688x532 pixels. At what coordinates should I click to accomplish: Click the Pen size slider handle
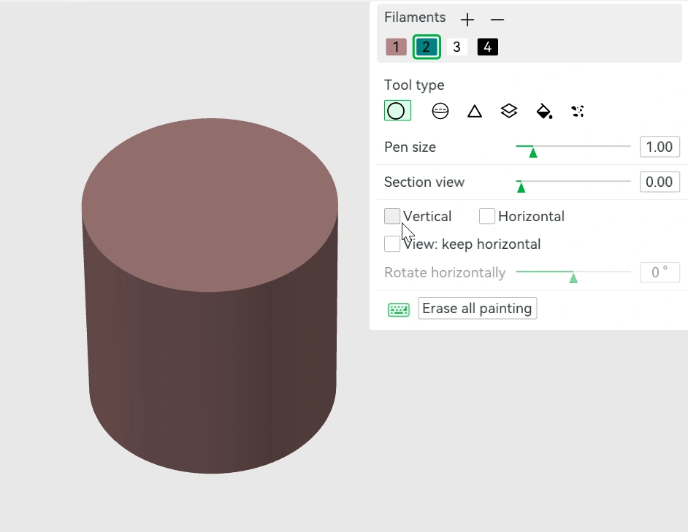(x=533, y=153)
